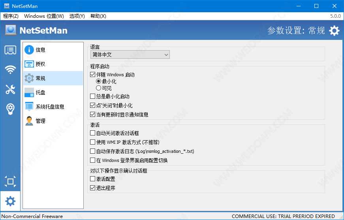Click the 信息 info icon

pos(29,50)
